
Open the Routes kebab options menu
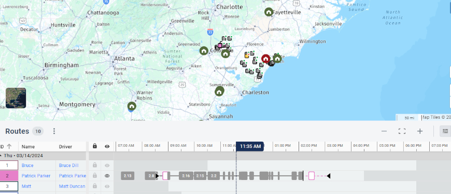pos(54,131)
